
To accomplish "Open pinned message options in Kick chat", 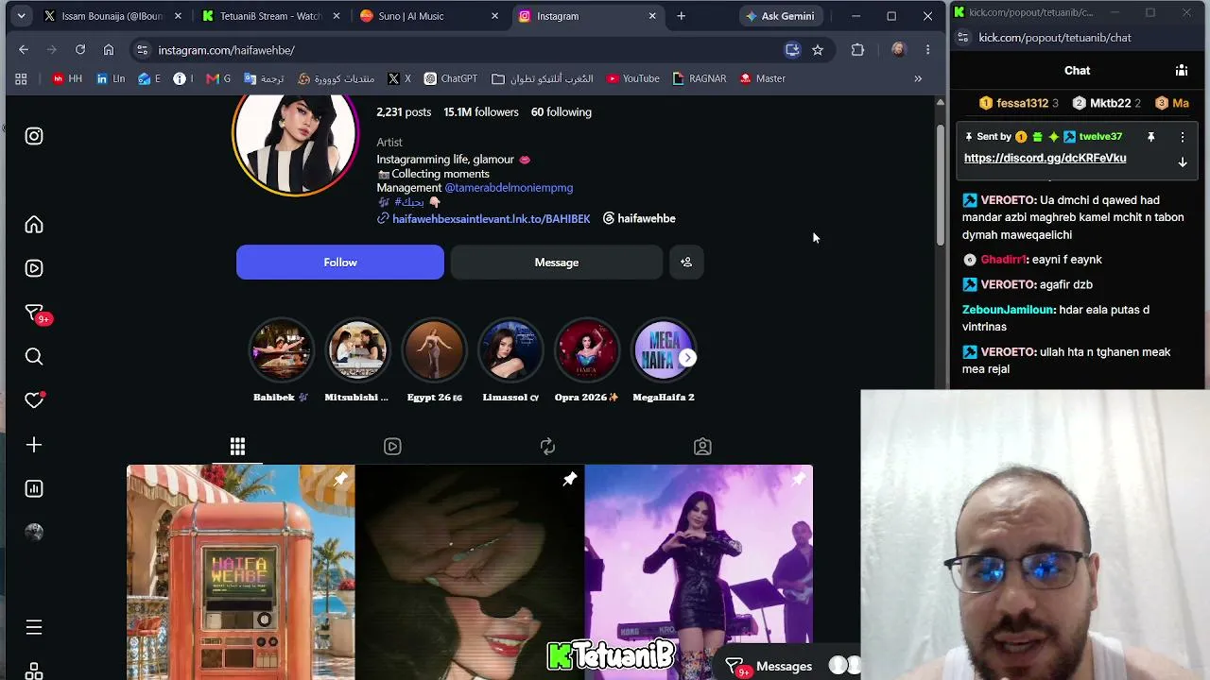I will (x=1182, y=137).
